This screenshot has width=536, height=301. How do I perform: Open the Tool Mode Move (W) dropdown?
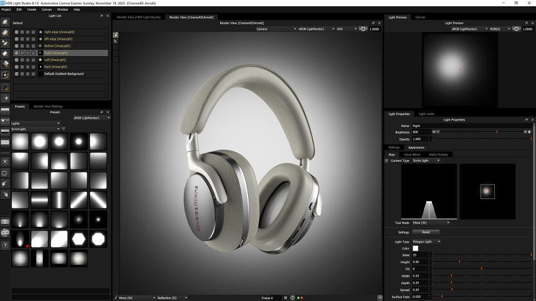pyautogui.click(x=431, y=223)
